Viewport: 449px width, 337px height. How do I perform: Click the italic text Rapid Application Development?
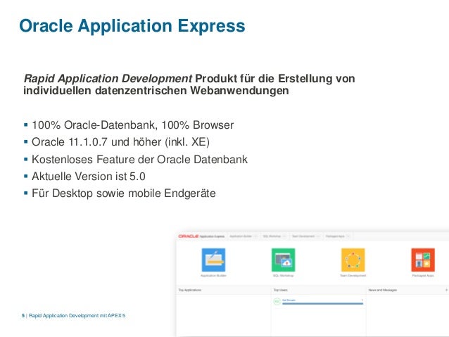[x=108, y=79]
